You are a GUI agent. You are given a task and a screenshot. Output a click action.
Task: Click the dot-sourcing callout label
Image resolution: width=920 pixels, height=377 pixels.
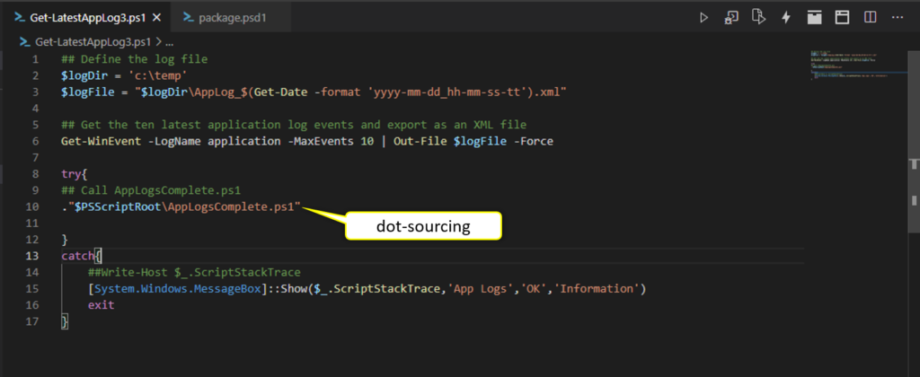tap(422, 227)
